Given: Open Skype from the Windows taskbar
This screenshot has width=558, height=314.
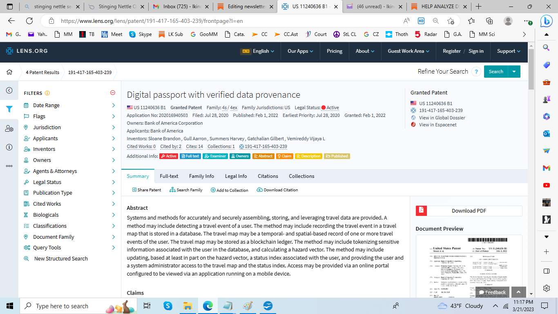Looking at the screenshot, I should click(167, 306).
